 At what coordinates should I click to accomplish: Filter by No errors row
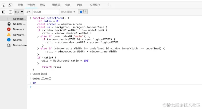tap(14, 29)
